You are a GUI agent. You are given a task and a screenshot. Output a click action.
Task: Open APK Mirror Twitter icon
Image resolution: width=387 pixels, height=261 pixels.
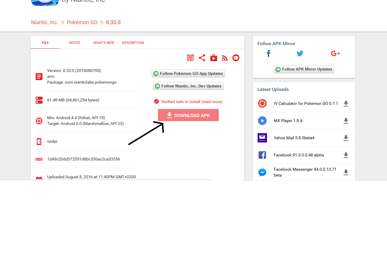tap(300, 54)
